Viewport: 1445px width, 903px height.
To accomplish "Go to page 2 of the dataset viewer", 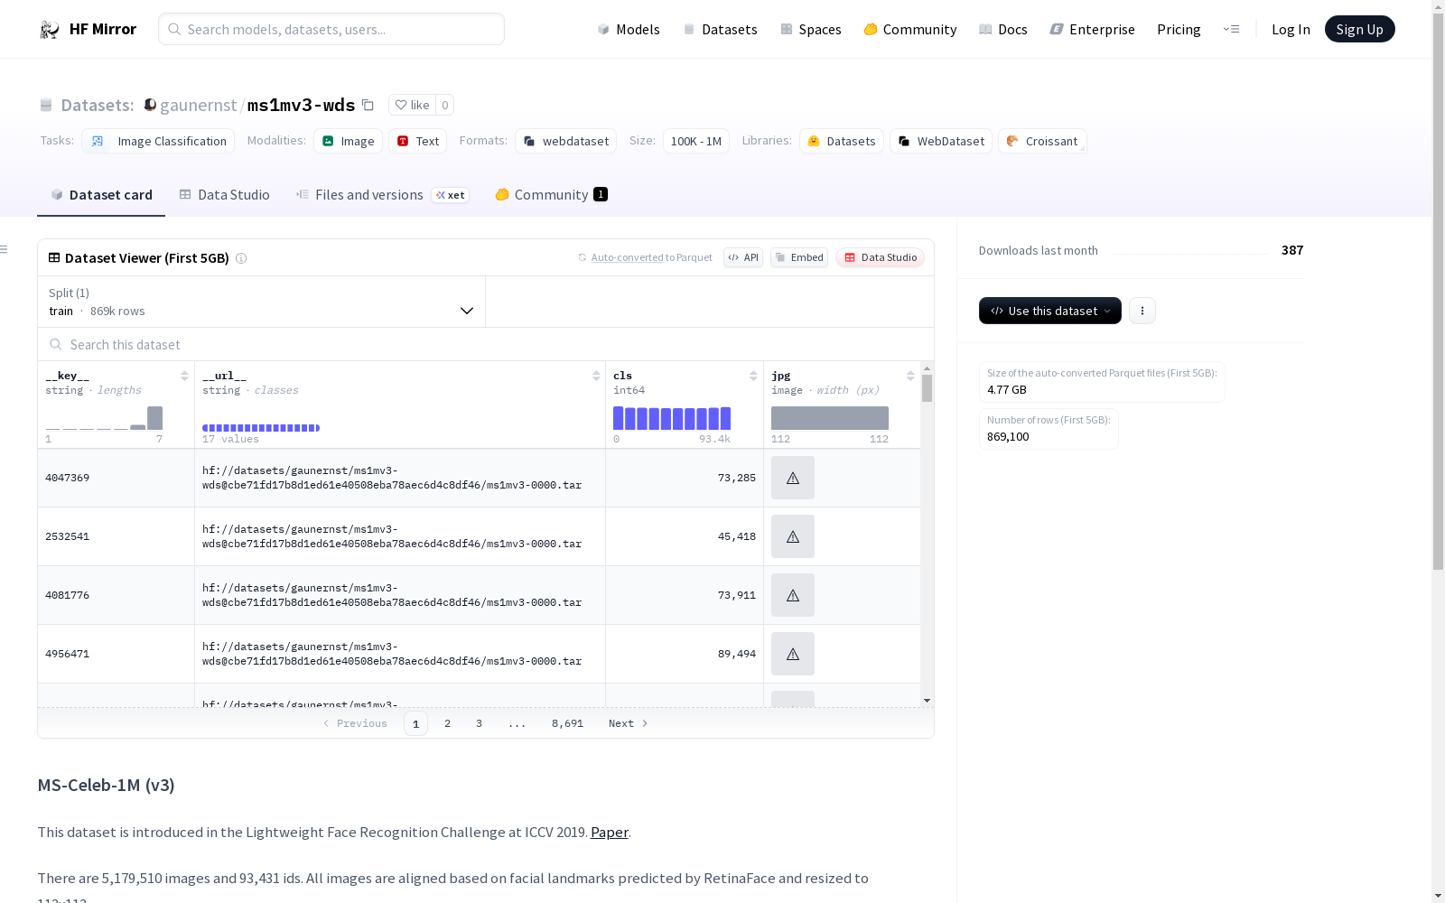I will [x=447, y=723].
